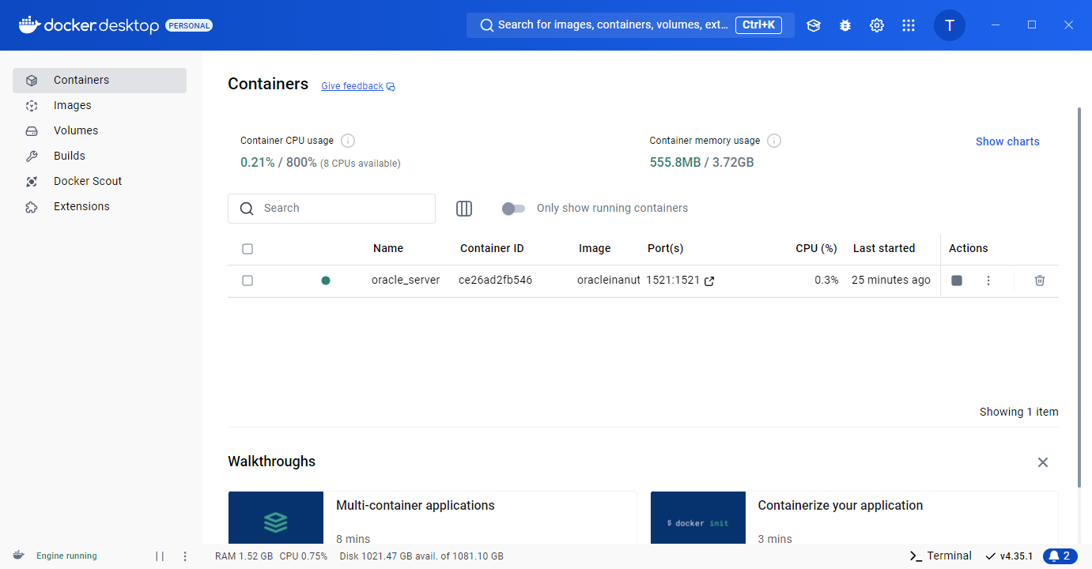Click the RAM 1.52 GB status text
1092x569 pixels.
pyautogui.click(x=244, y=556)
